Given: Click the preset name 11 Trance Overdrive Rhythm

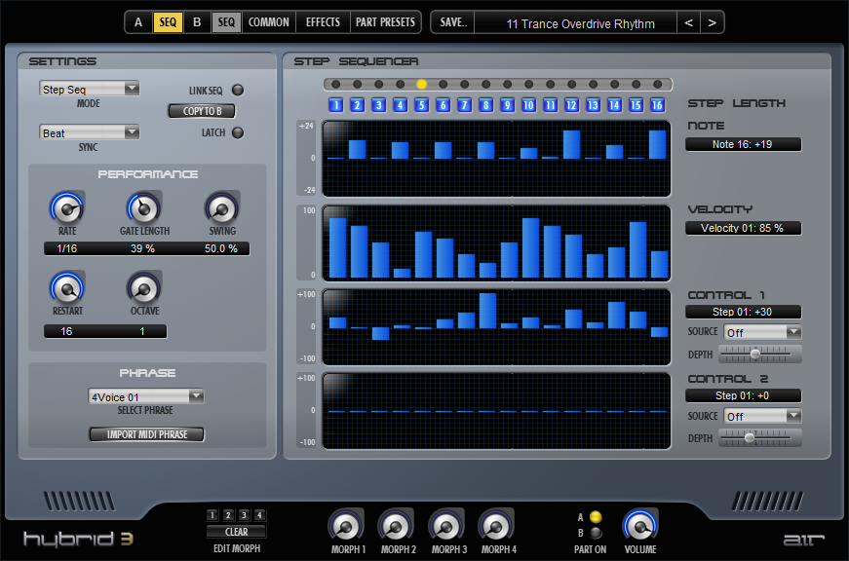Looking at the screenshot, I should click(580, 23).
